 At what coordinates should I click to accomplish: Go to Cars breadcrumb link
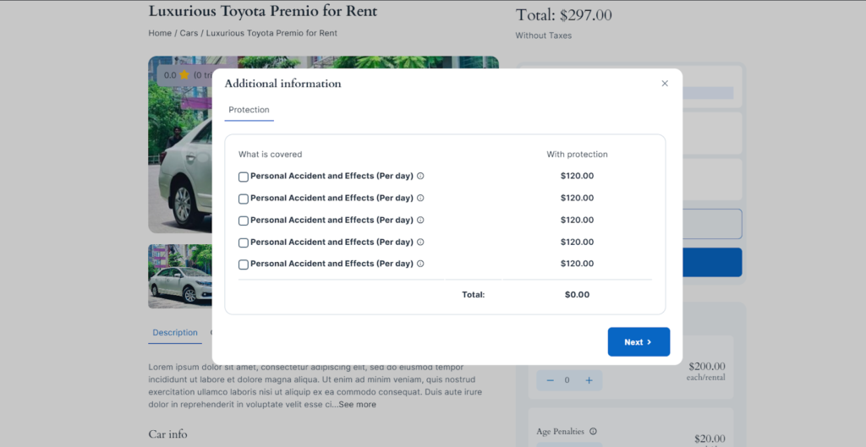click(x=189, y=33)
